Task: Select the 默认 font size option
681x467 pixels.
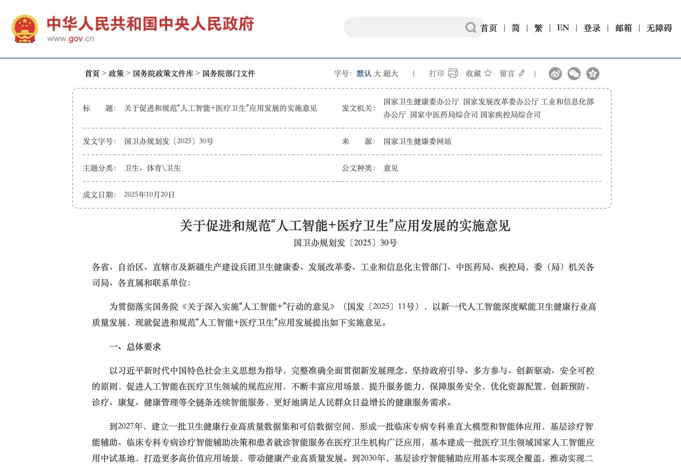Action: coord(364,74)
